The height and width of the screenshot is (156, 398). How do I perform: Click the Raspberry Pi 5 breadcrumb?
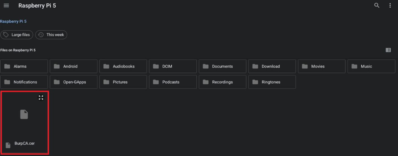click(x=13, y=21)
